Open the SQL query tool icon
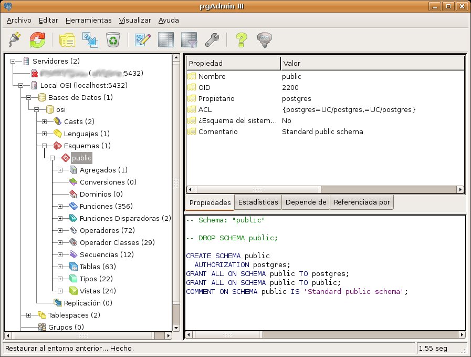This screenshot has height=357, width=471. tap(143, 39)
